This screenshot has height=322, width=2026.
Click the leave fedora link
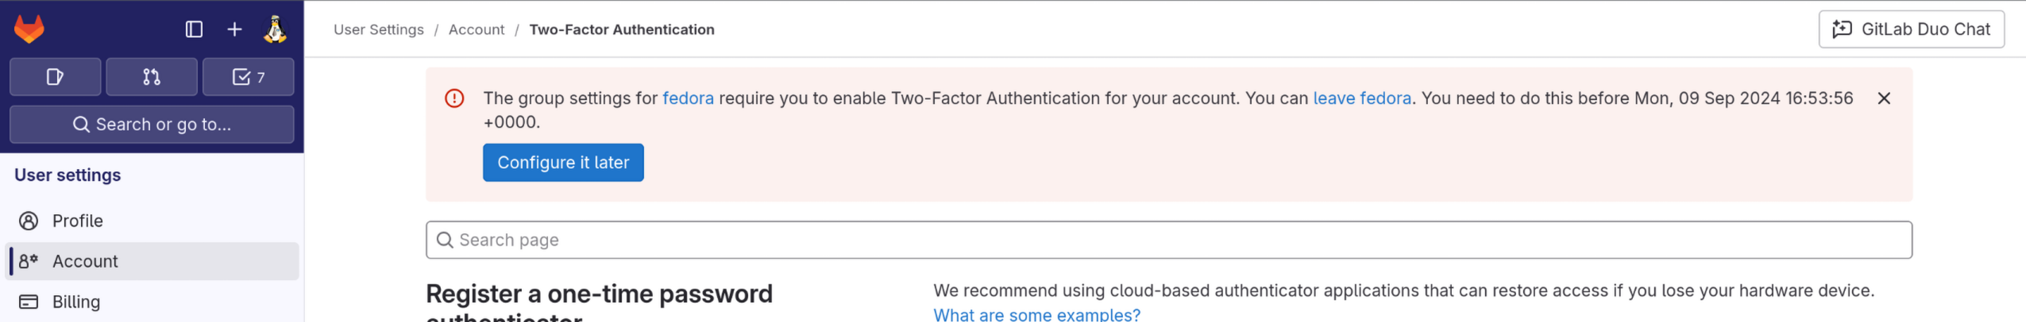click(1362, 98)
